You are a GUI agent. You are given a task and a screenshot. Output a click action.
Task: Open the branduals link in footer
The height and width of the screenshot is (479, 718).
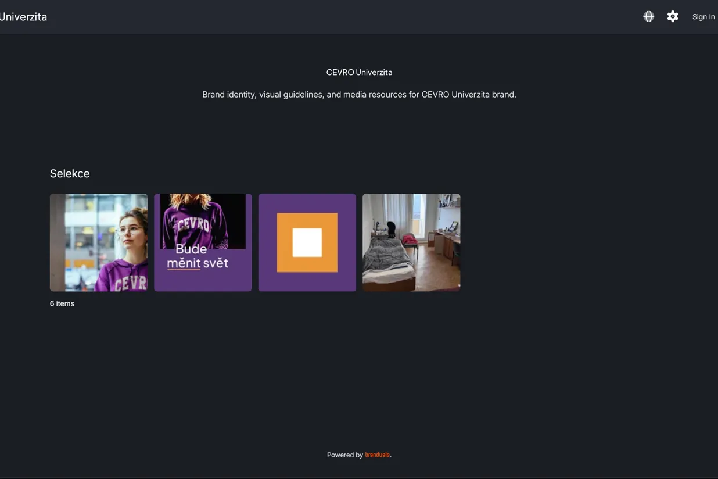click(x=378, y=455)
